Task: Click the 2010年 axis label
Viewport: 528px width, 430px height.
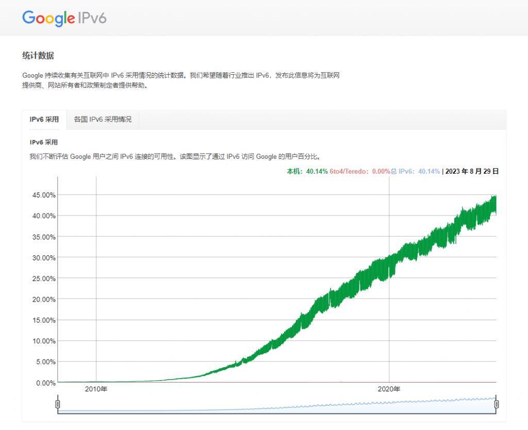Action: click(x=95, y=390)
